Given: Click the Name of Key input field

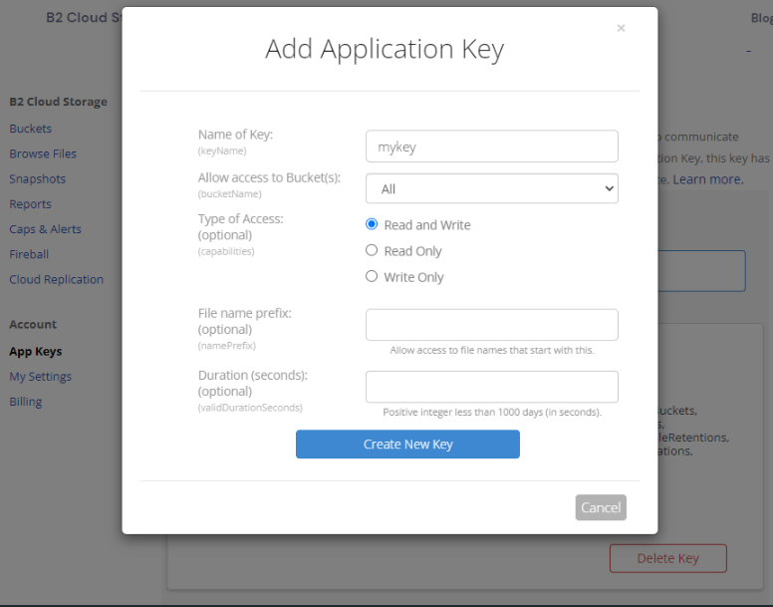Looking at the screenshot, I should pos(491,147).
